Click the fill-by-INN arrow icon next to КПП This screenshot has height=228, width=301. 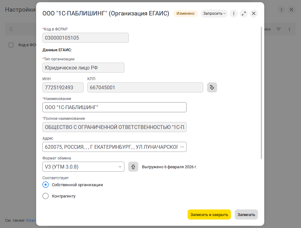[212, 87]
